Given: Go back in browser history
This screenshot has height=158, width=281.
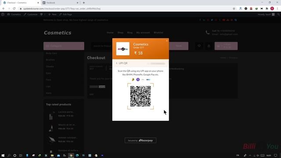Looking at the screenshot, I should (x=4, y=8).
